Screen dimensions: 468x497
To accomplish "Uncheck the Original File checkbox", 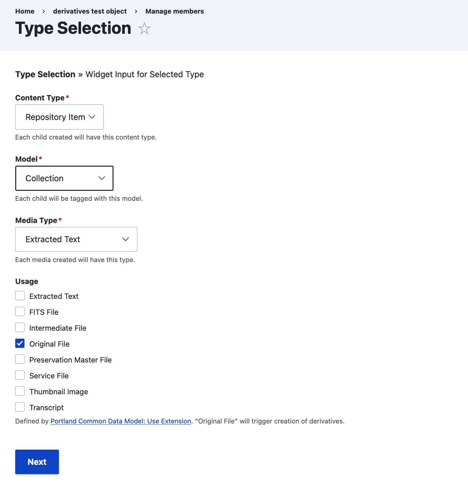I will click(x=20, y=343).
